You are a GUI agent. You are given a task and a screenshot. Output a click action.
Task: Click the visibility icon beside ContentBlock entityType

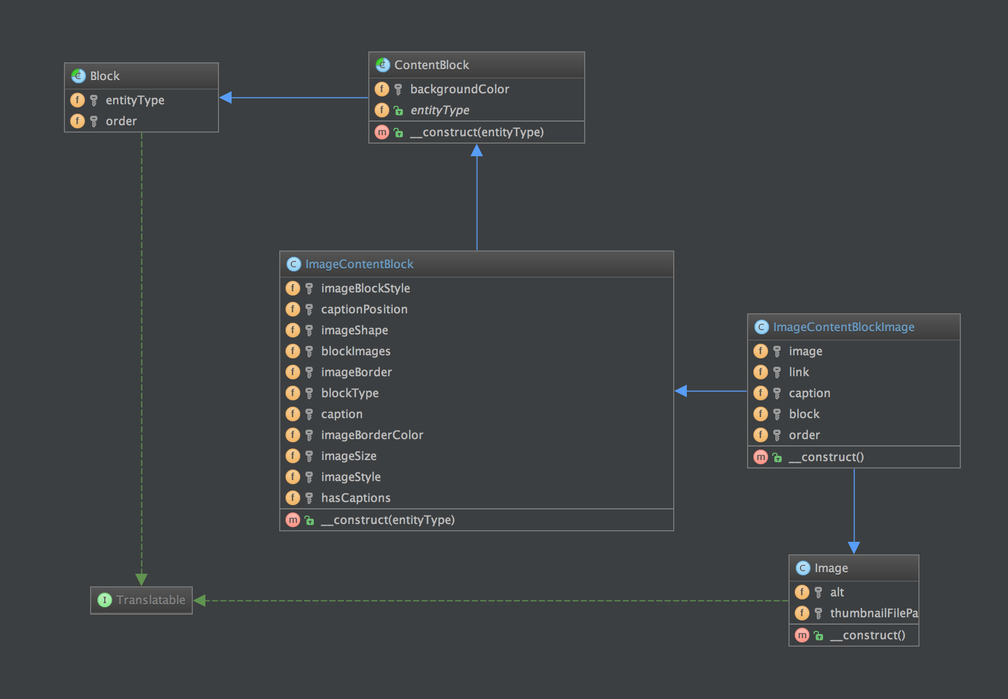tap(399, 111)
